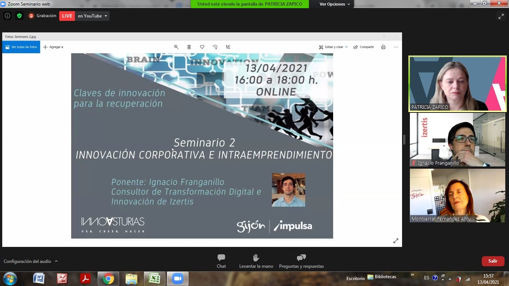Click the red Salir button
The width and height of the screenshot is (509, 286).
click(493, 261)
